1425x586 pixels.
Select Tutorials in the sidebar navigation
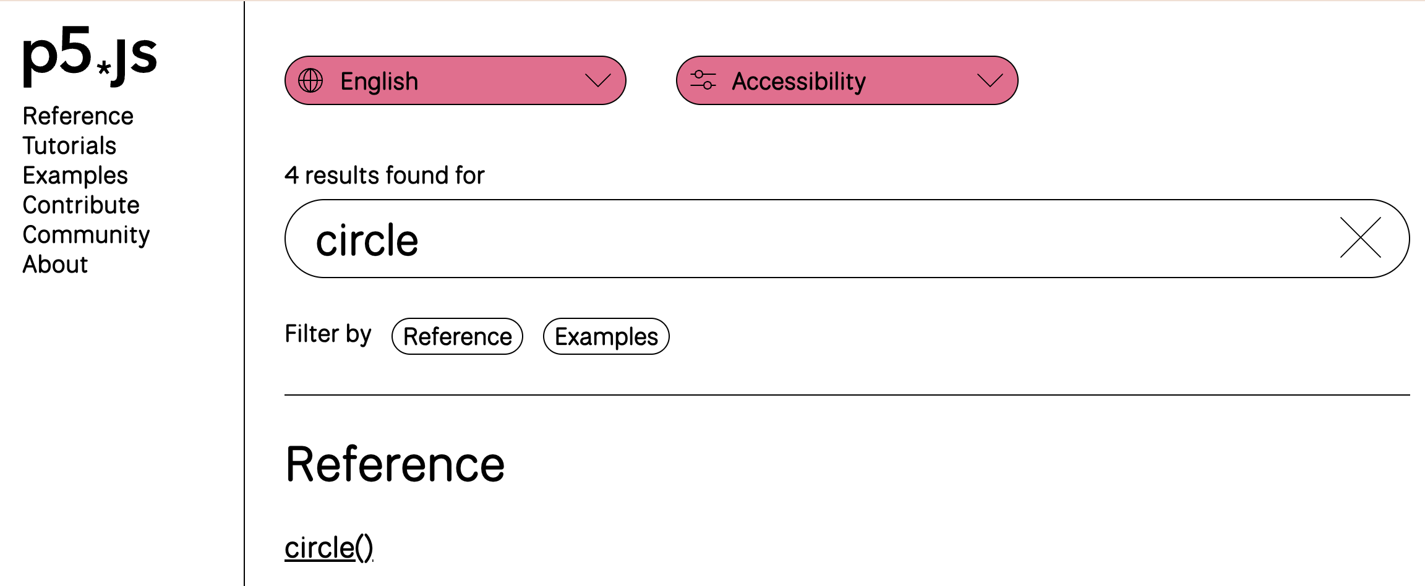[x=69, y=146]
